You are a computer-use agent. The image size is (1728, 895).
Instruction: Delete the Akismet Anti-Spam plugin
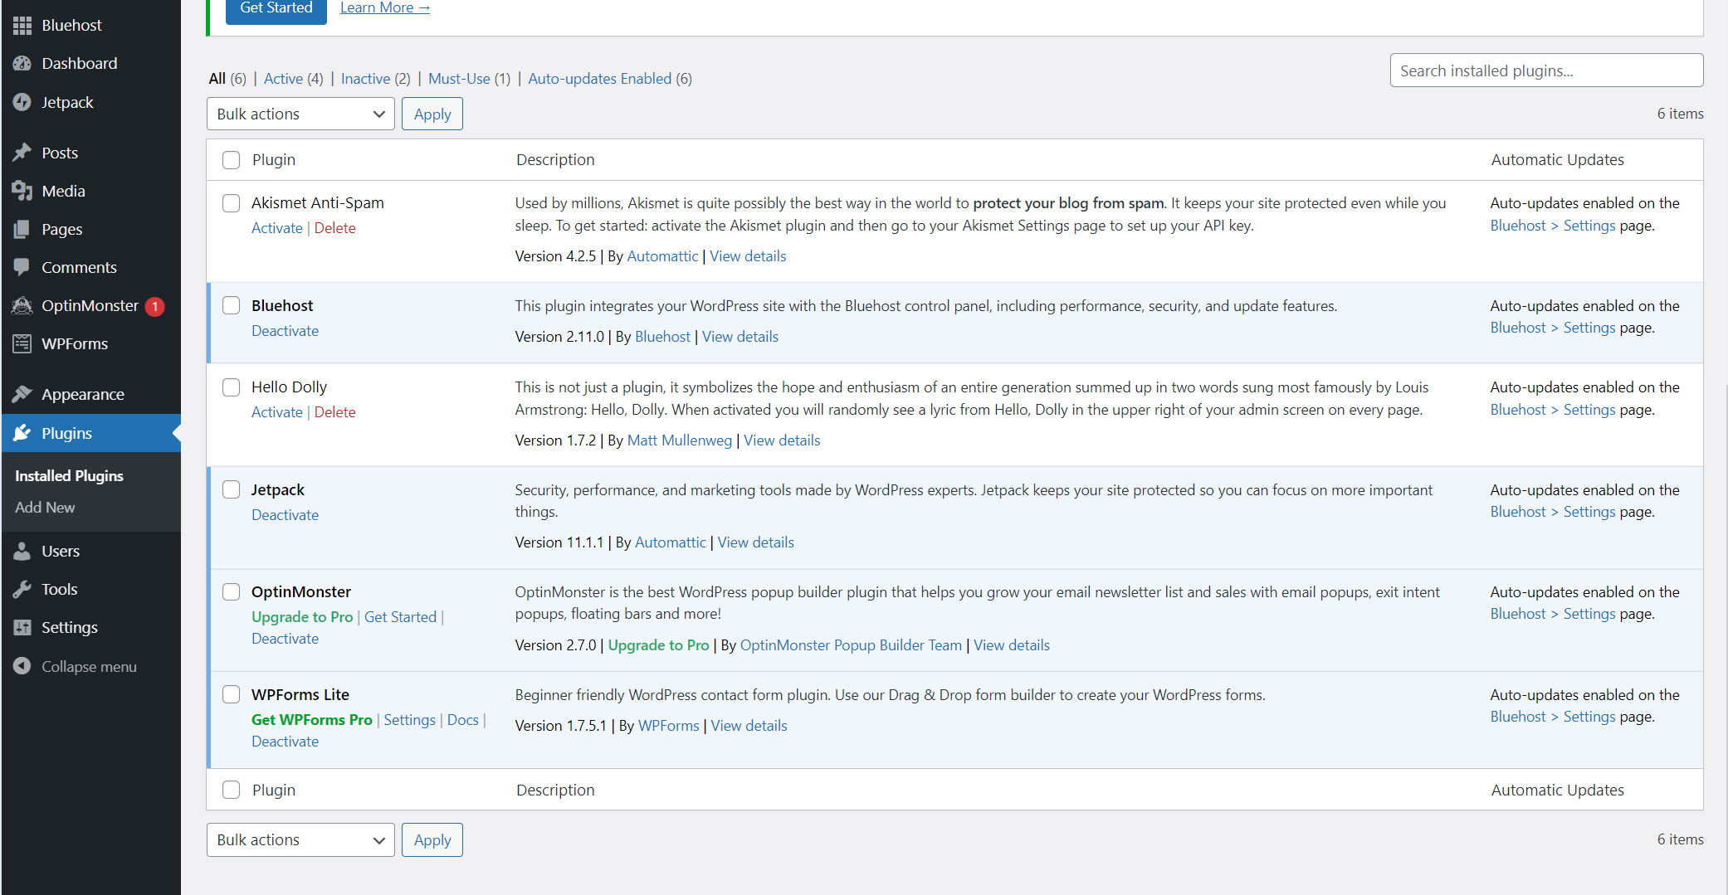click(334, 228)
